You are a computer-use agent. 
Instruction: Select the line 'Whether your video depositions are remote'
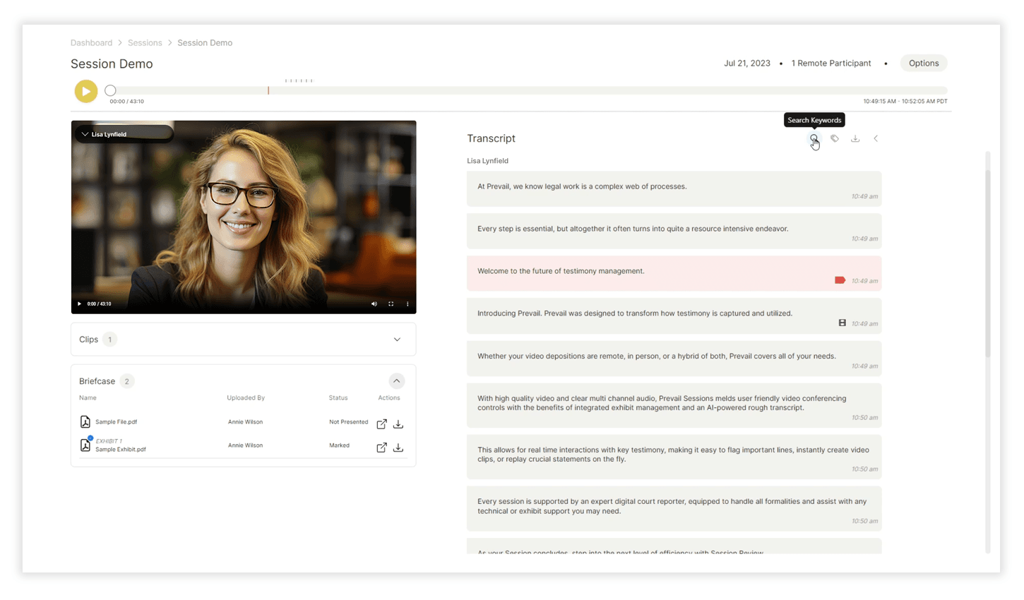674,359
